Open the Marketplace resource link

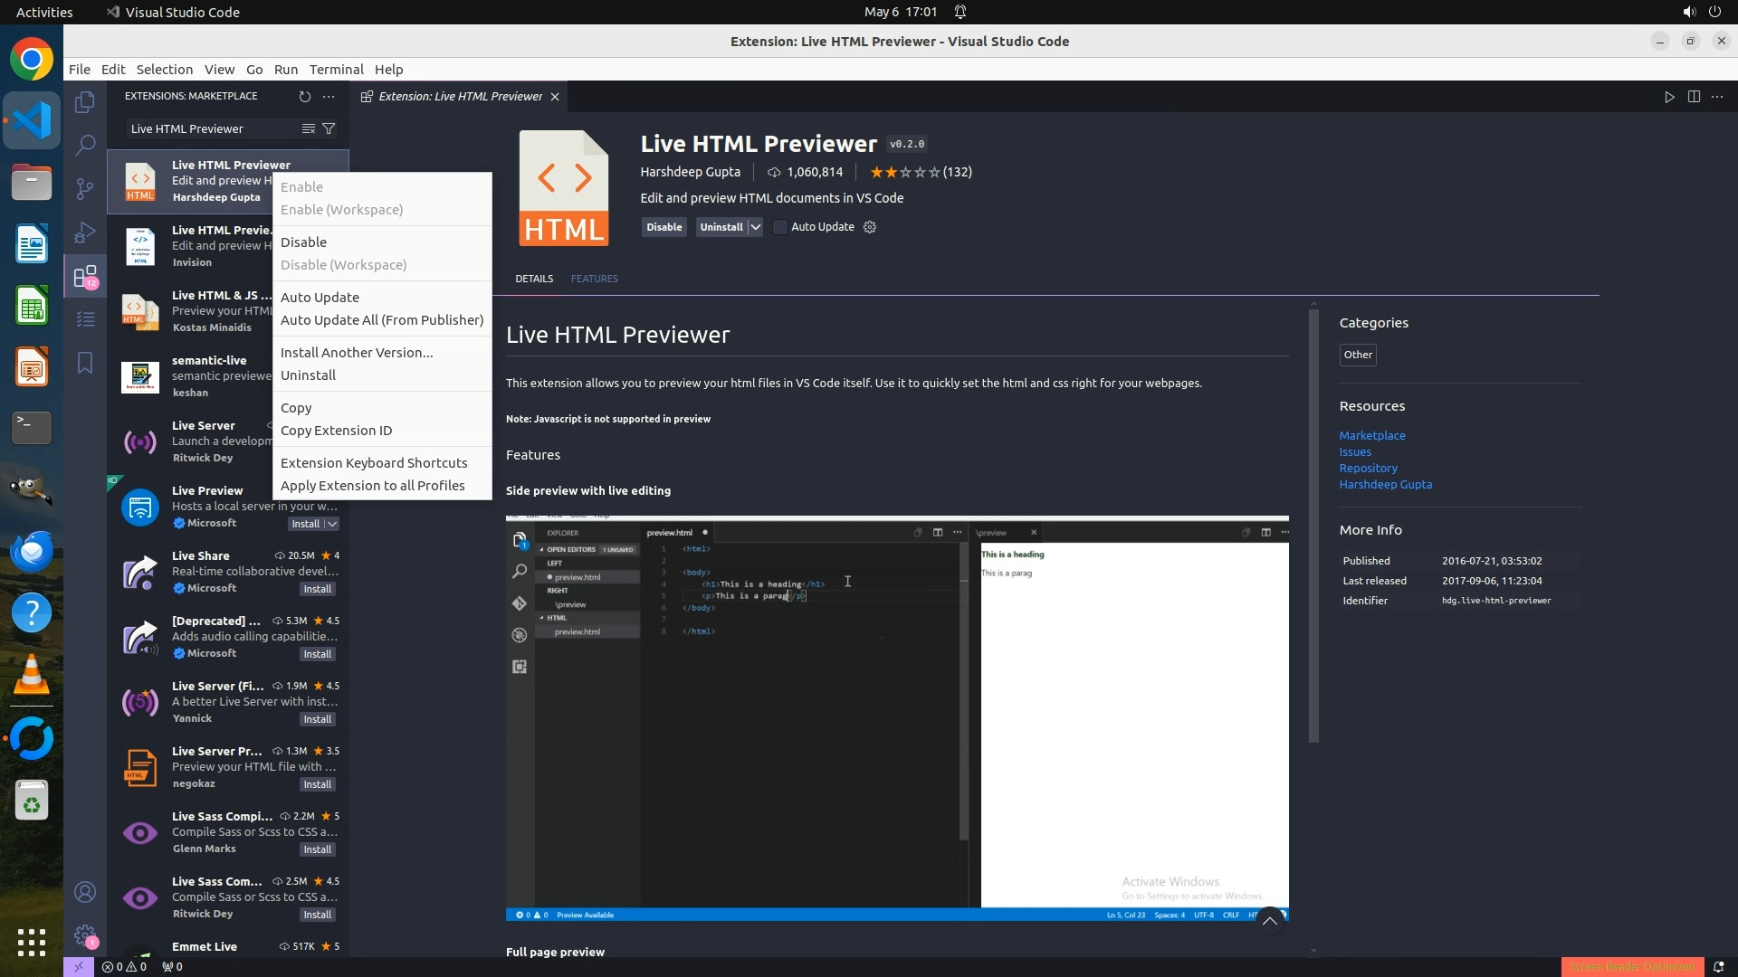(x=1371, y=435)
